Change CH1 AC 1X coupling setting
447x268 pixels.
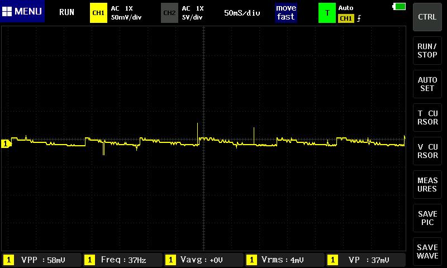[x=122, y=8]
